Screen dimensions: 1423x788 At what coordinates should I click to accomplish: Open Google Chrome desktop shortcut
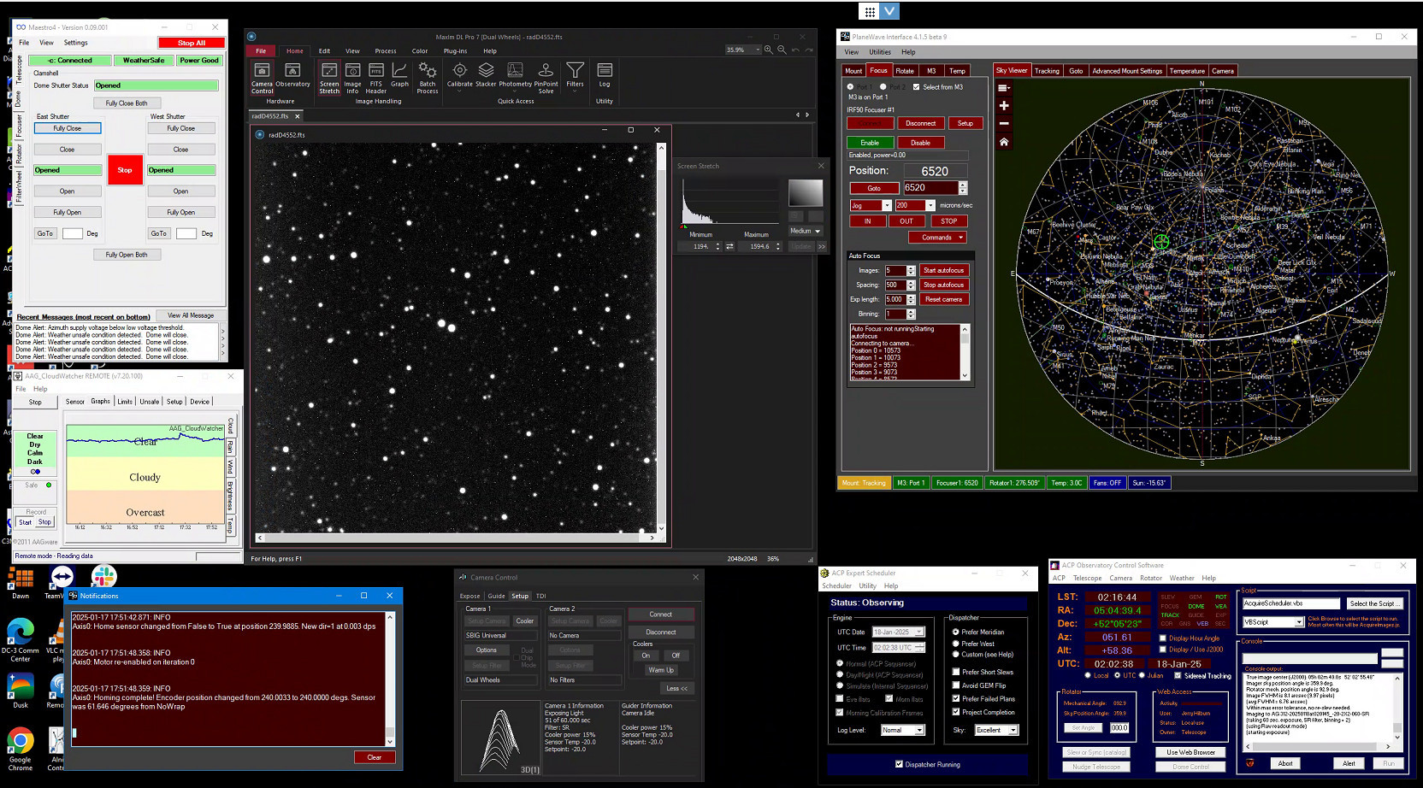pyautogui.click(x=21, y=750)
